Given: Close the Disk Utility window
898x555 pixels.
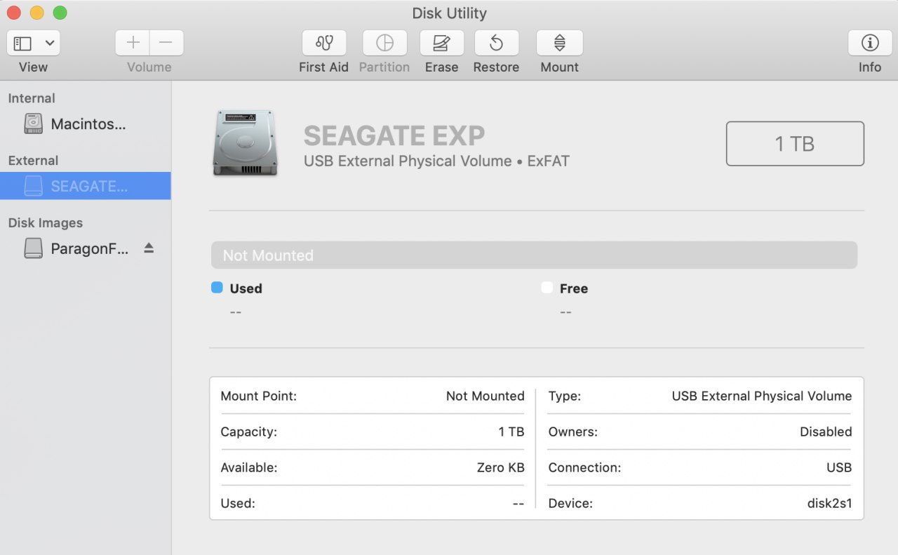Looking at the screenshot, I should coord(13,13).
